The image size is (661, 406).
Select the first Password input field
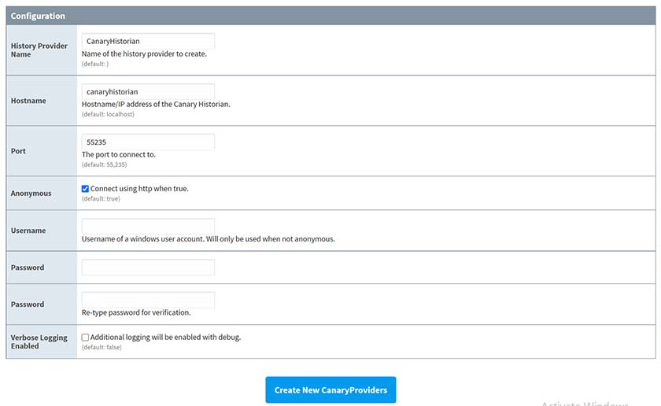(148, 268)
